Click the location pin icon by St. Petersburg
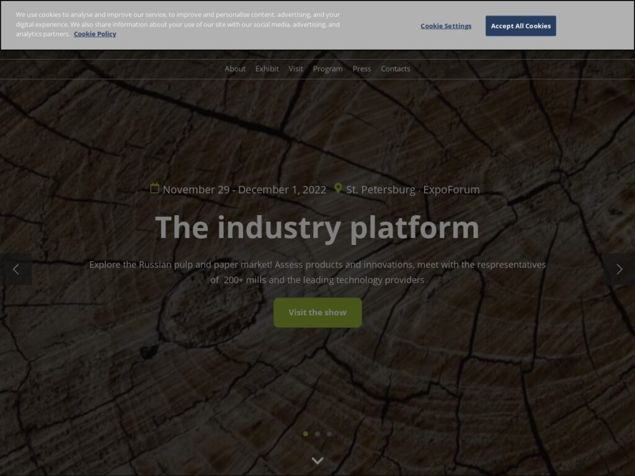Image resolution: width=635 pixels, height=476 pixels. coord(338,188)
